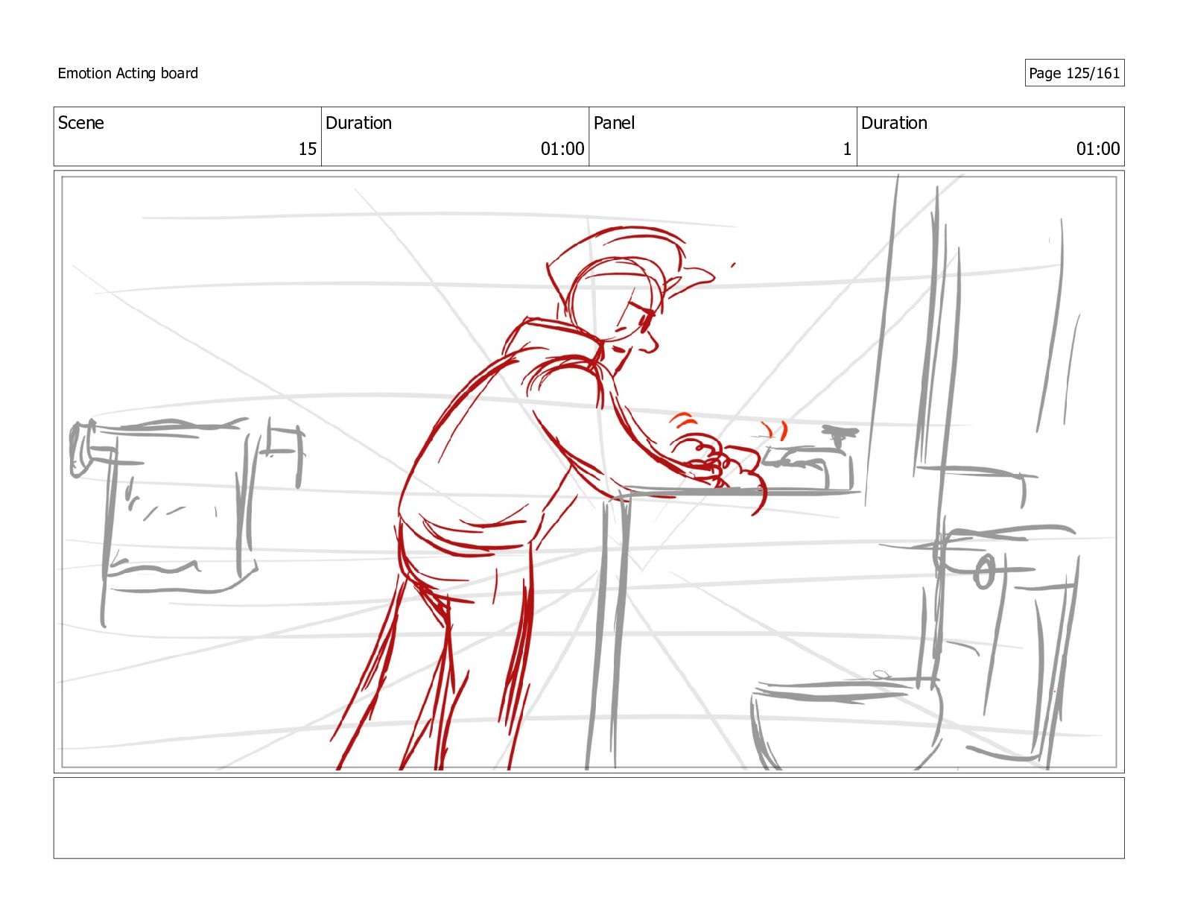The image size is (1180, 912).
Task: Click the 'Page 125/161' page indicator box
Action: click(1074, 73)
